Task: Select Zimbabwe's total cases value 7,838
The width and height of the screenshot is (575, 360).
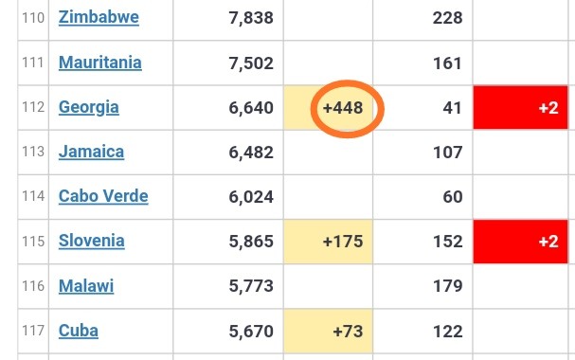Action: 251,18
